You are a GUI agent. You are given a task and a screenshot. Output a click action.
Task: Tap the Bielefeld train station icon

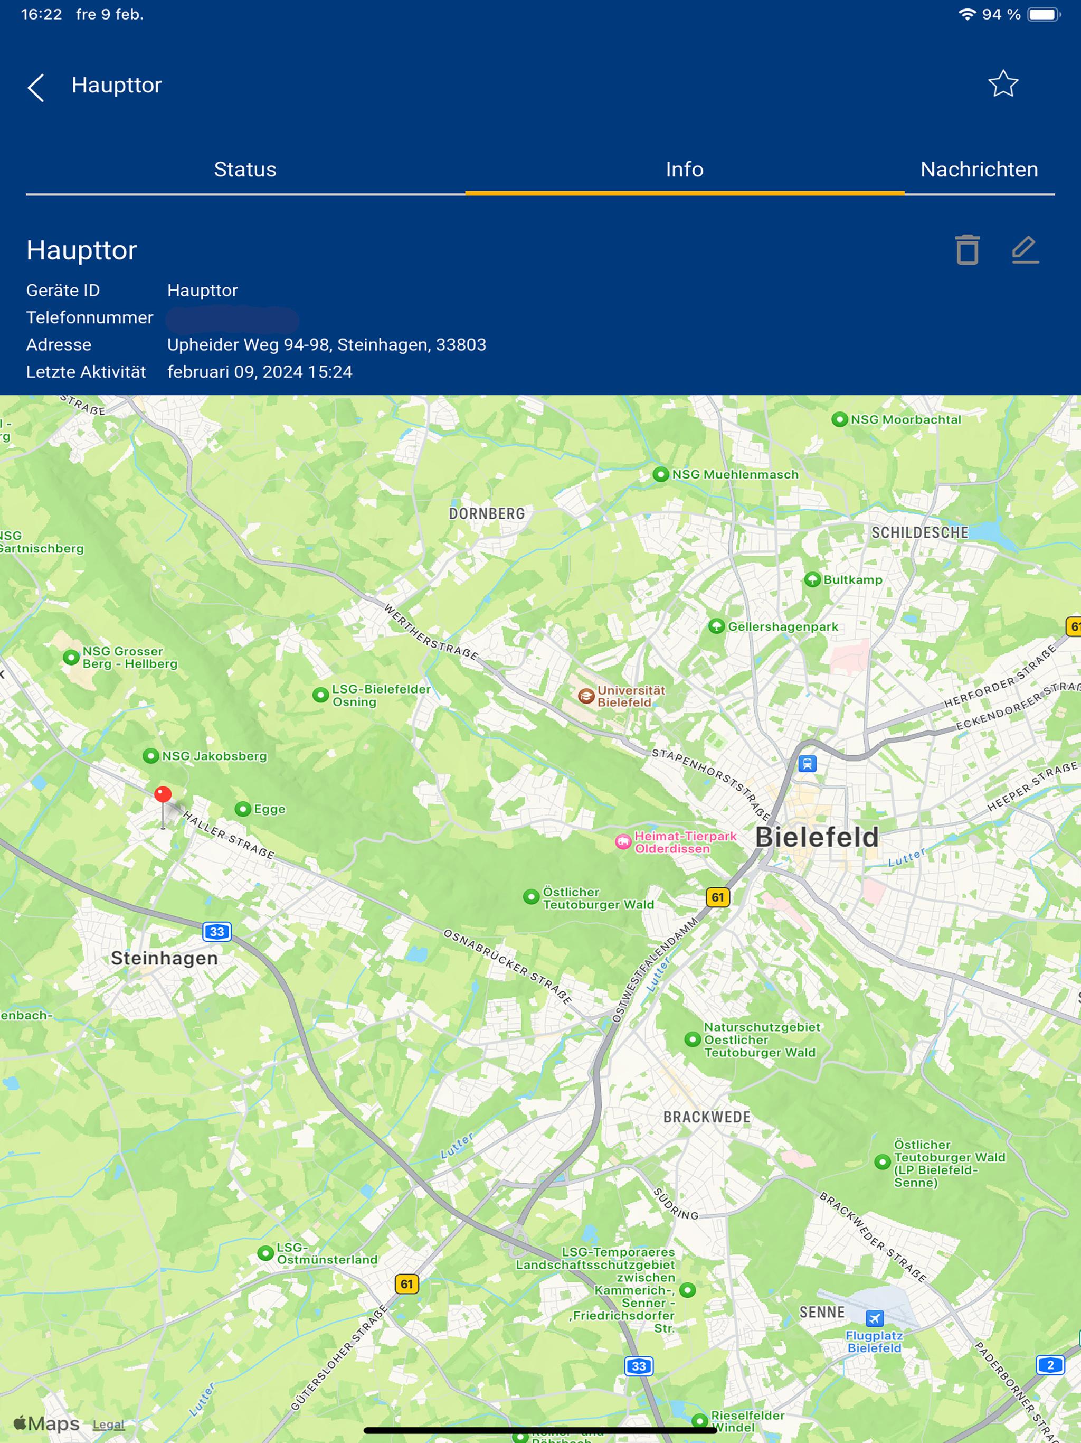tap(807, 763)
